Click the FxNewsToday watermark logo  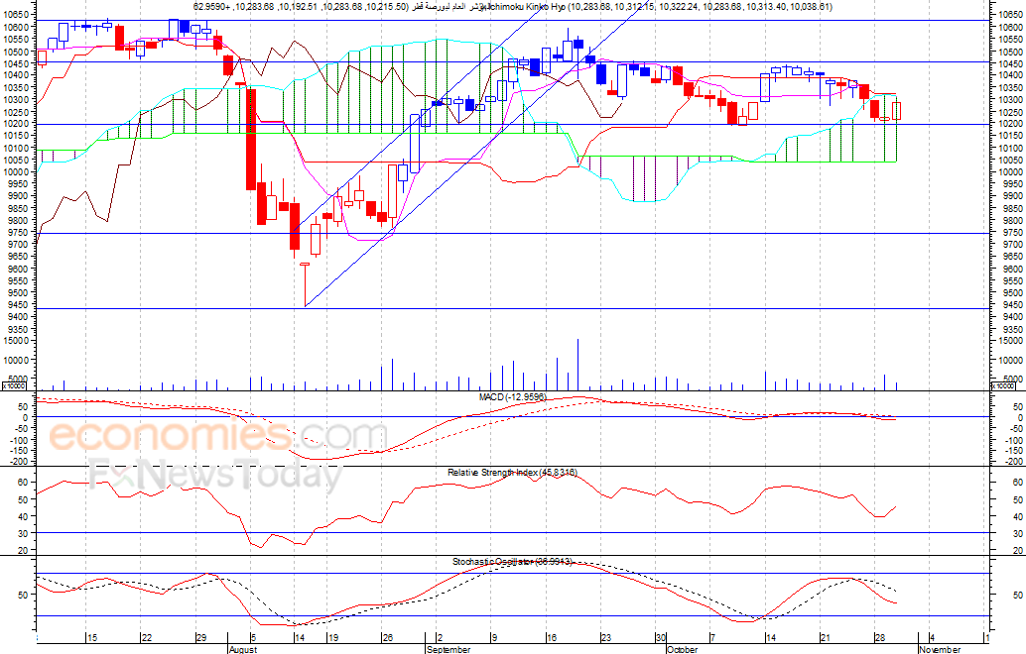(214, 474)
